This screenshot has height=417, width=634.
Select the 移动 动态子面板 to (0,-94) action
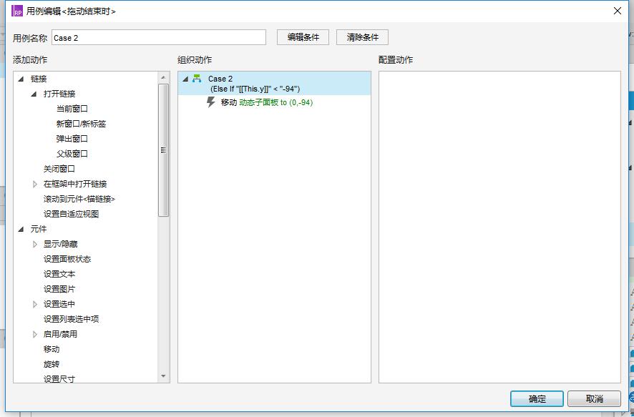pyautogui.click(x=267, y=102)
